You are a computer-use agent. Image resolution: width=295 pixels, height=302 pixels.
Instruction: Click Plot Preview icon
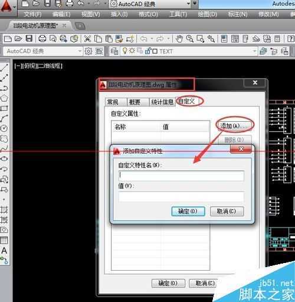tap(53, 38)
